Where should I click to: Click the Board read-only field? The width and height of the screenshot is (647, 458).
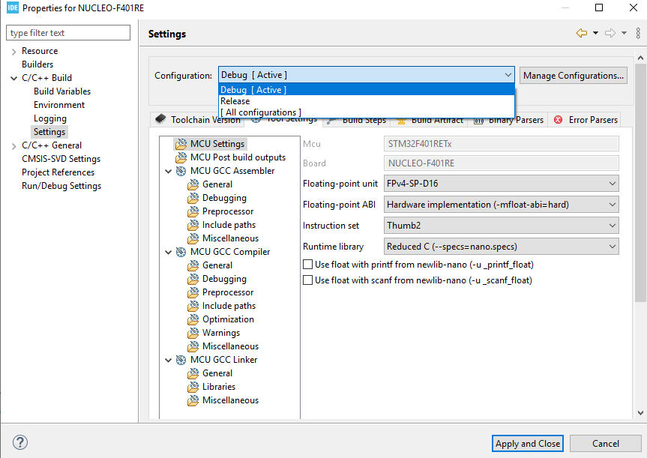(501, 163)
